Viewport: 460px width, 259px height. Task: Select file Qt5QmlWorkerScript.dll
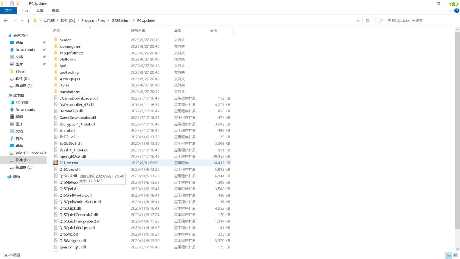point(80,202)
